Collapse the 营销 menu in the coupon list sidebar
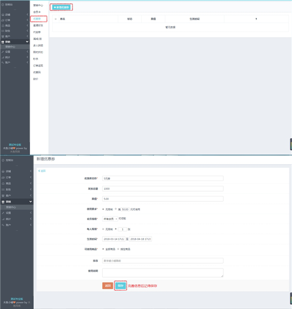 click(27, 42)
